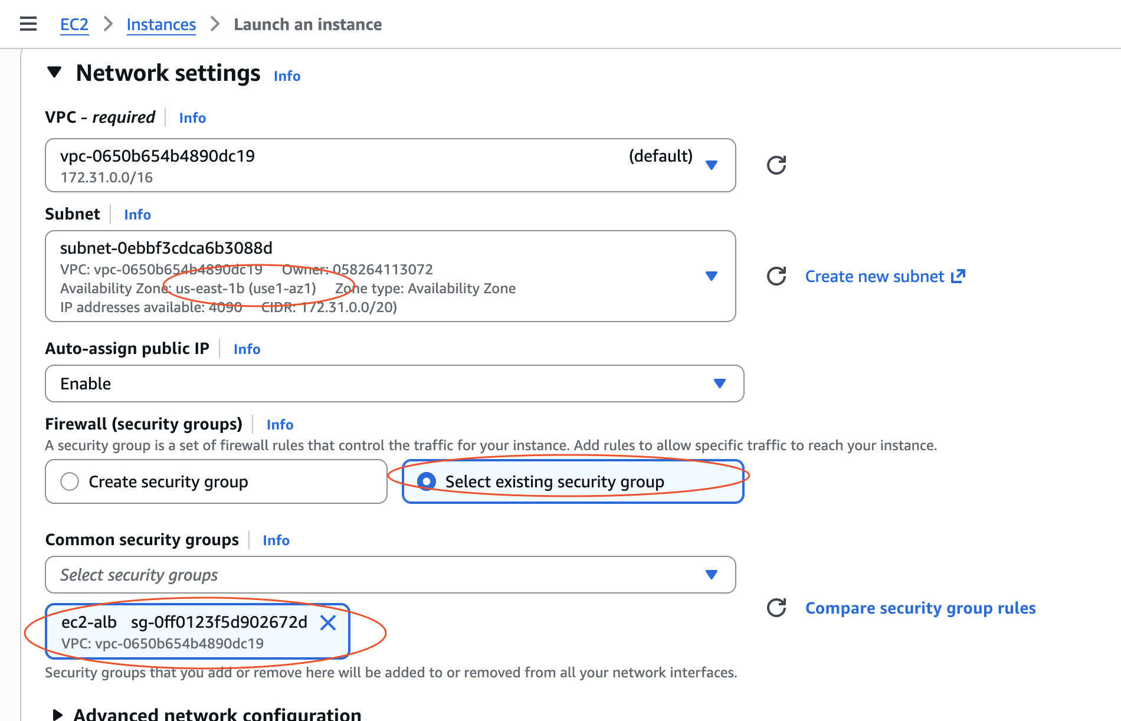The image size is (1121, 721).
Task: Open the hamburger navigation menu
Action: 28,24
